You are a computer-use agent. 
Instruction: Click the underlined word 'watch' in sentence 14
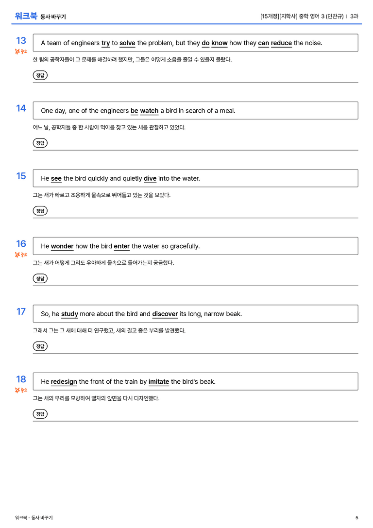pyautogui.click(x=149, y=111)
